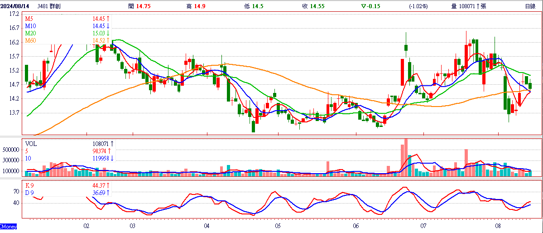Select the K9 stochastic indicator label
Viewport: 543px width, 233px height.
tap(29, 185)
